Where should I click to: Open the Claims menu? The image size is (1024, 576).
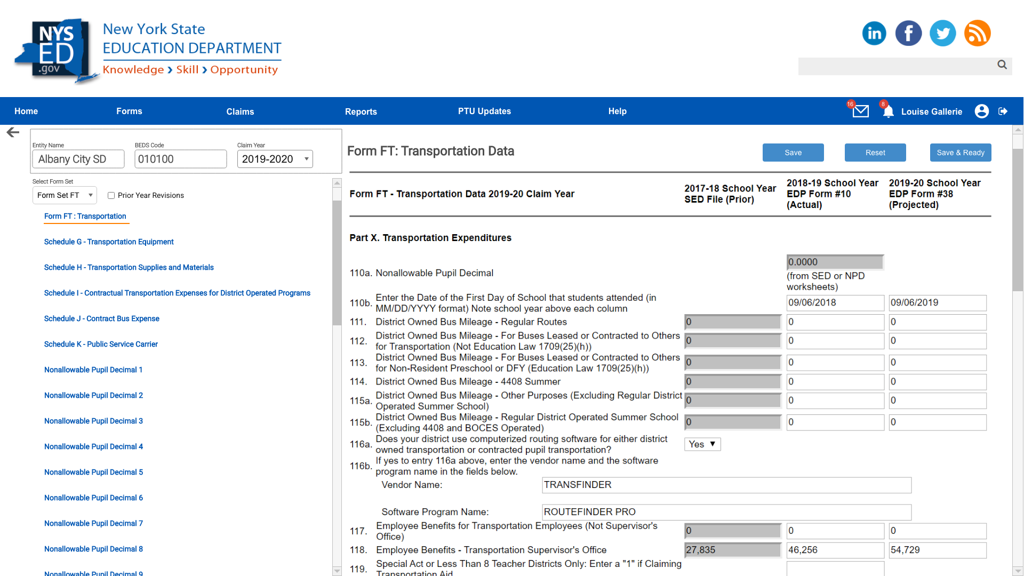[240, 111]
